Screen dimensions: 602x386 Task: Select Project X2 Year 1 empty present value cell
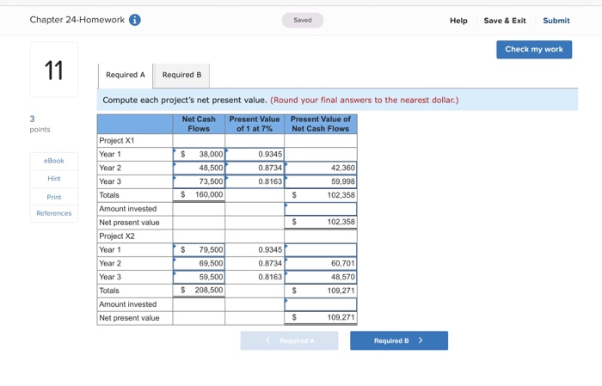click(x=321, y=250)
